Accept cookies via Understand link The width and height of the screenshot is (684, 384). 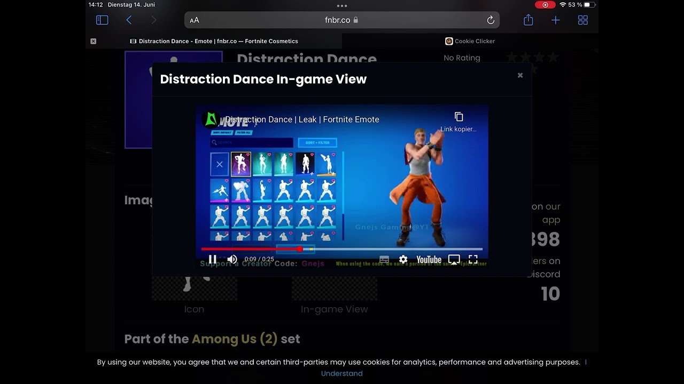[342, 373]
